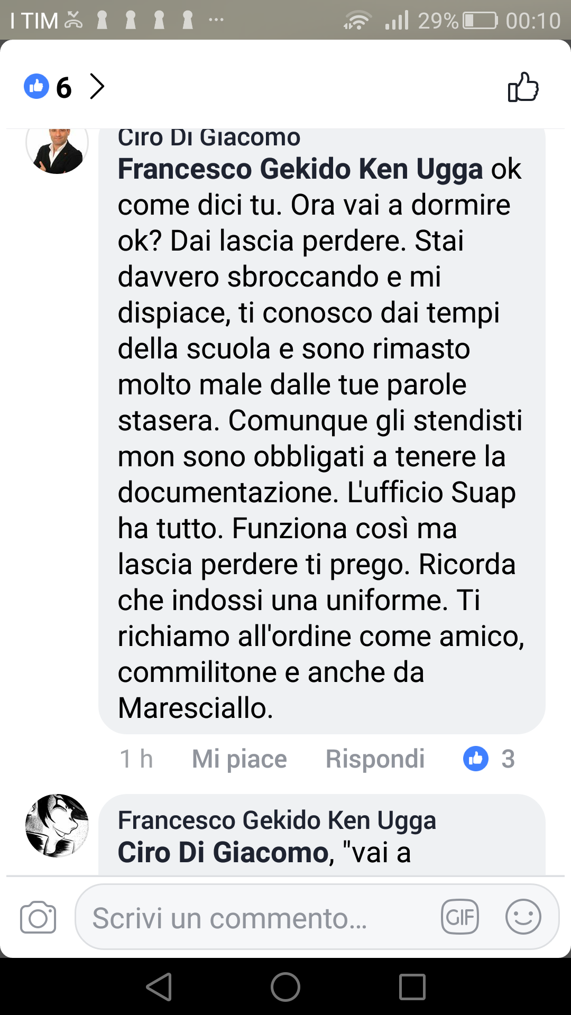
Task: View the 3 likes on Ciro's comment
Action: [x=489, y=759]
